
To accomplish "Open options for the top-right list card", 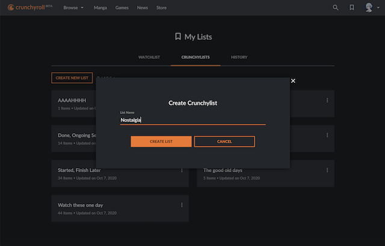I will pos(327,100).
